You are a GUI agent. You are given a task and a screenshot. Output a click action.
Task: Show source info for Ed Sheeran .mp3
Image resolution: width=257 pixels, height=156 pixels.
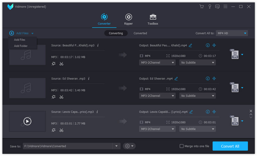(89, 78)
